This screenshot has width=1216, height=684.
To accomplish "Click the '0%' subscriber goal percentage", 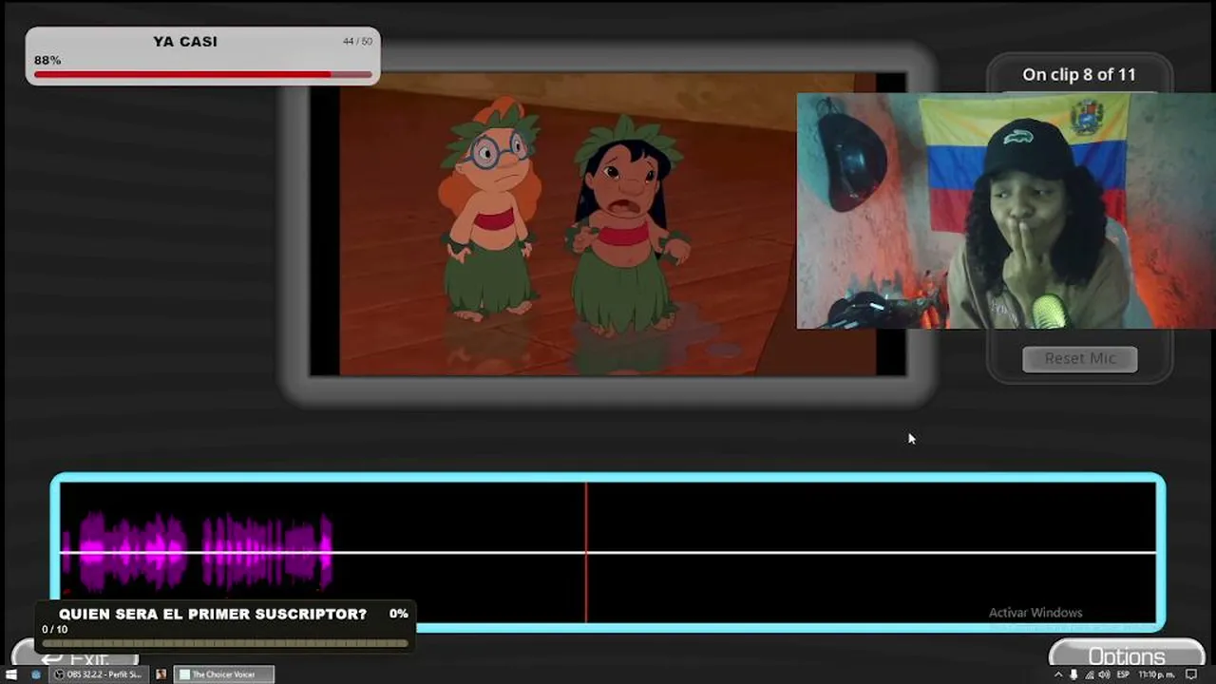I will click(399, 614).
